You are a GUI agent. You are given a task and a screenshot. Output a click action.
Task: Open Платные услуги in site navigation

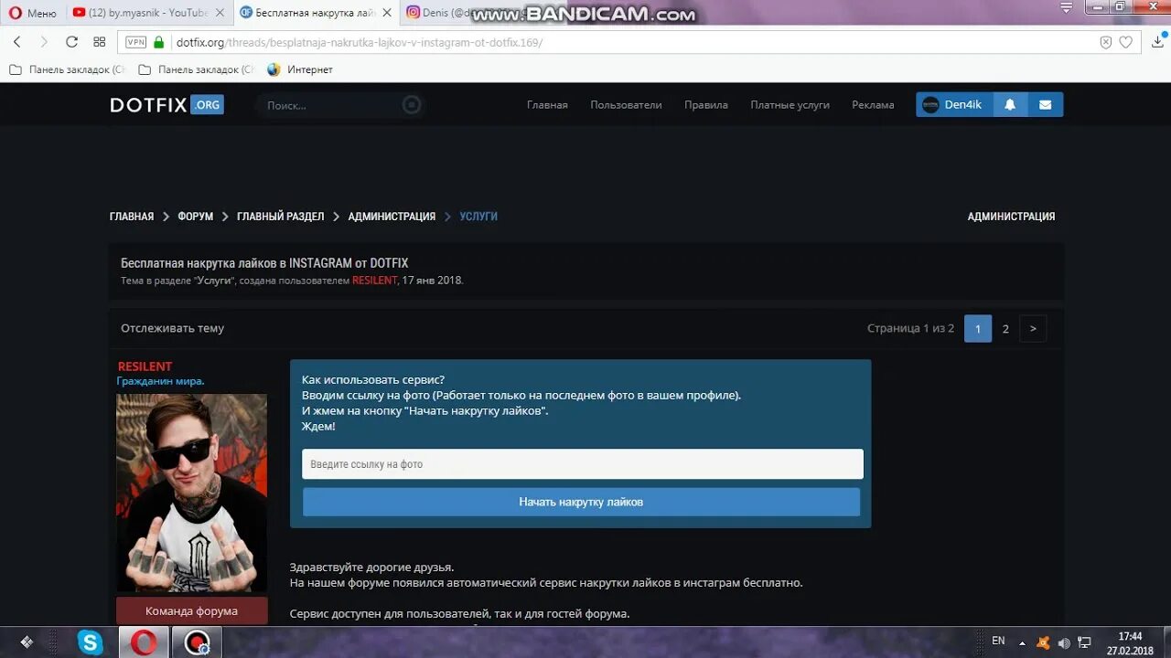pyautogui.click(x=790, y=105)
